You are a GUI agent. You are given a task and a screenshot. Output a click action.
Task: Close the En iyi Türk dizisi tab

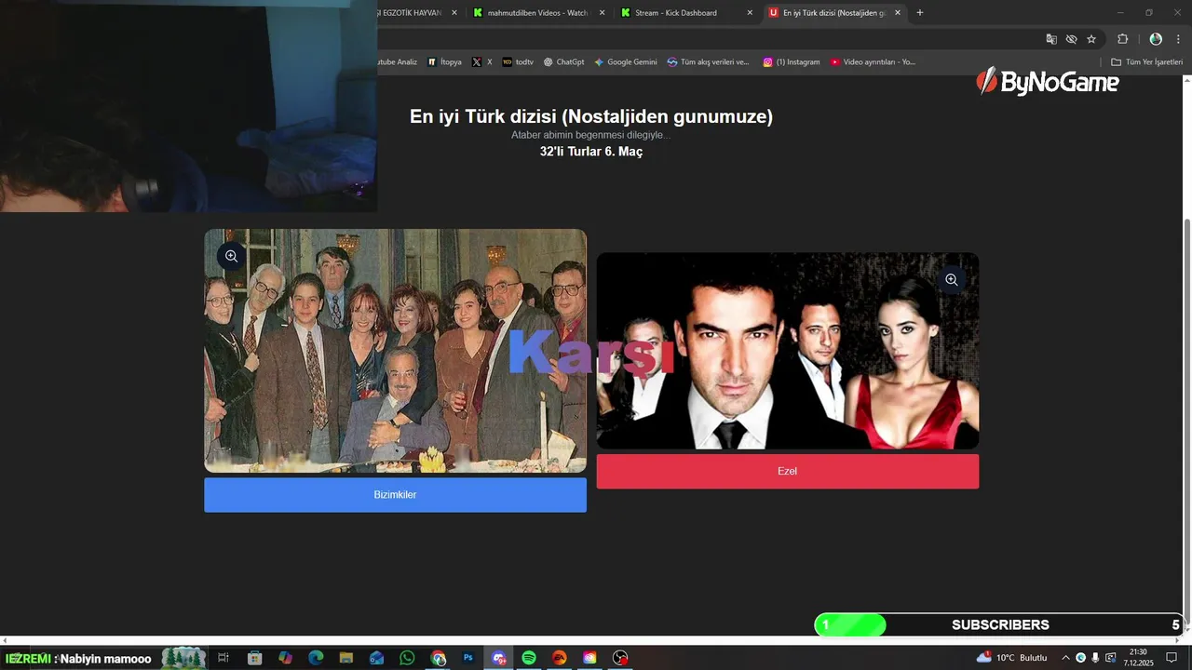(x=898, y=13)
